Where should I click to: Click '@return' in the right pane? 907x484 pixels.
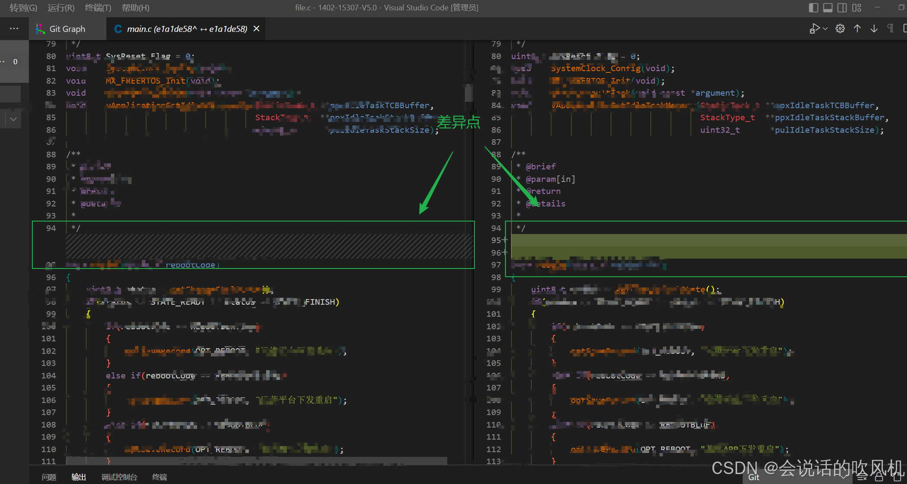[543, 191]
